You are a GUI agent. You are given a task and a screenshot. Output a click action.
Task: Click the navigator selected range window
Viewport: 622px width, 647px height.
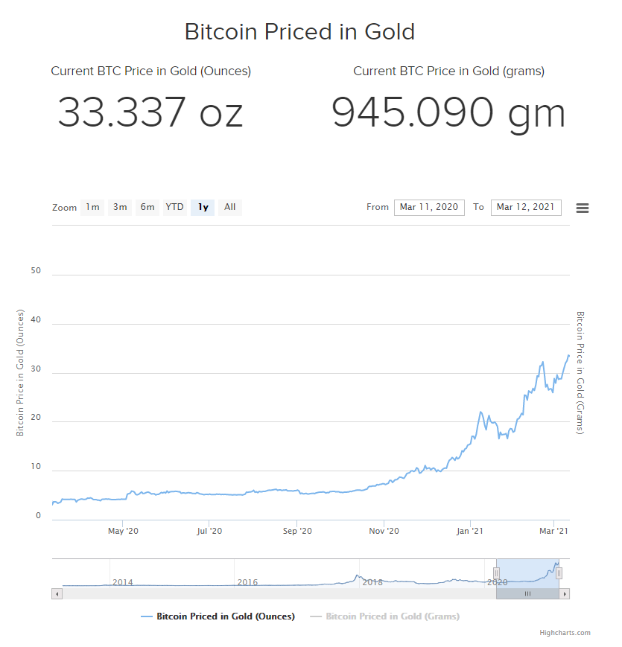coord(527,570)
